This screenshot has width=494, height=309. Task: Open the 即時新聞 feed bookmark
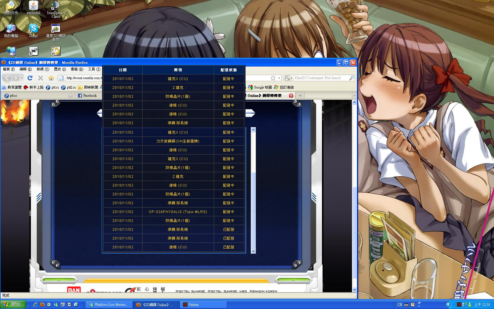88,87
